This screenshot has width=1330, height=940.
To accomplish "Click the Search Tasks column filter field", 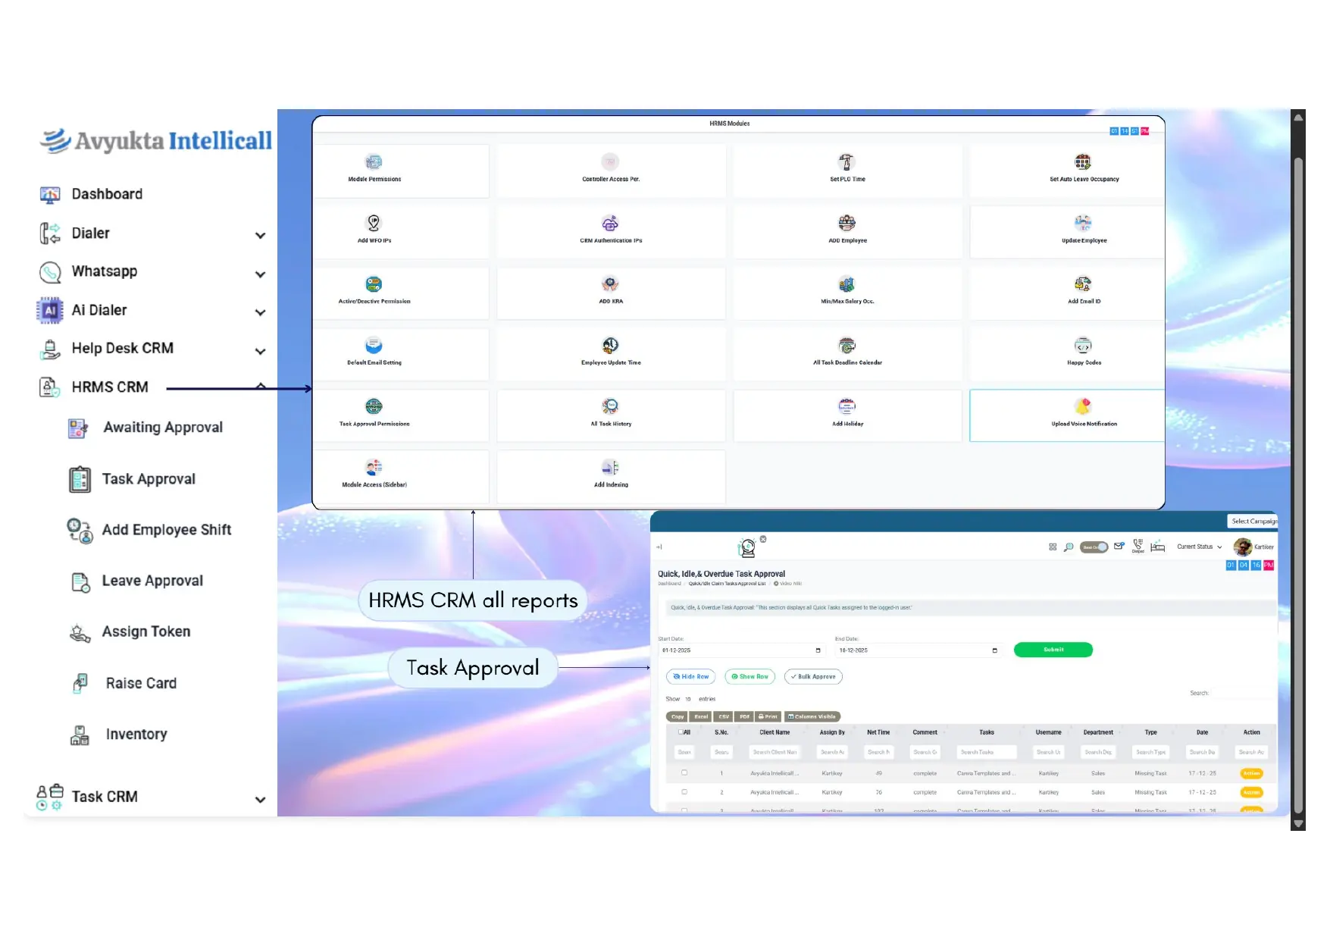I will (986, 752).
